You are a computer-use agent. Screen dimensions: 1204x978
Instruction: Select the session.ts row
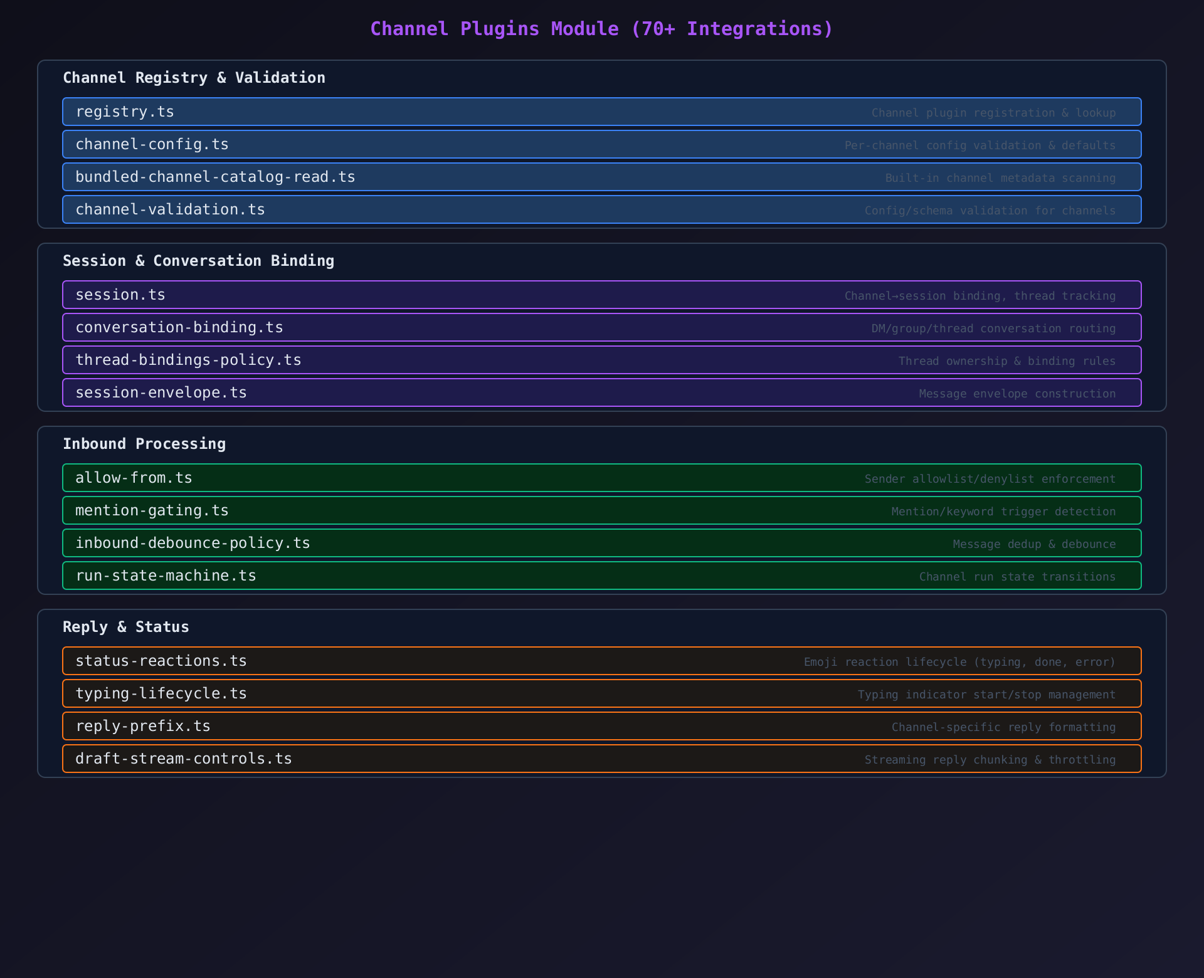601,295
